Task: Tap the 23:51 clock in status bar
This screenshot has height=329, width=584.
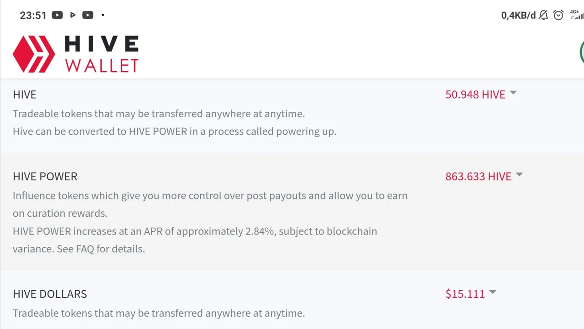Action: click(x=33, y=15)
